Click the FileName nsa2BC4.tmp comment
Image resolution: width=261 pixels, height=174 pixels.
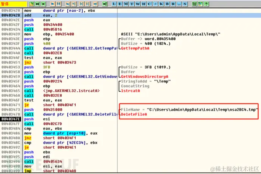[190, 110]
